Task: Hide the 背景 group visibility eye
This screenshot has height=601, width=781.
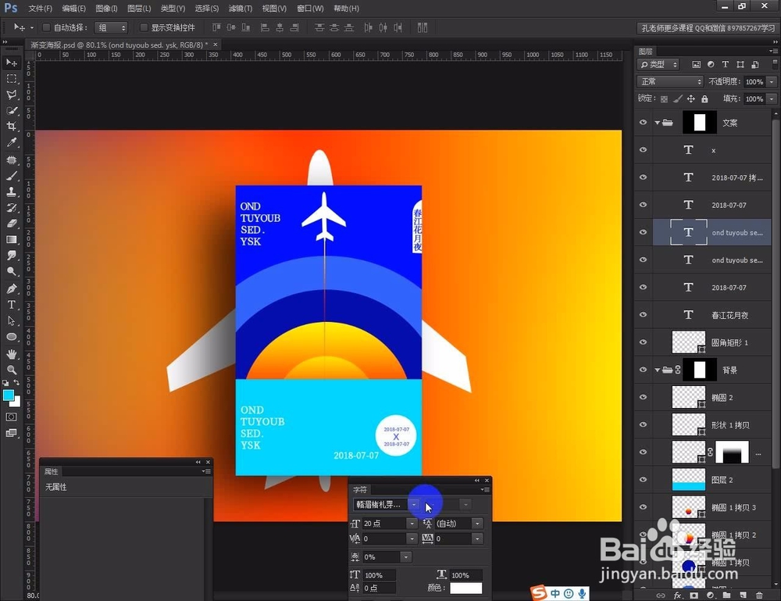Action: click(x=643, y=369)
